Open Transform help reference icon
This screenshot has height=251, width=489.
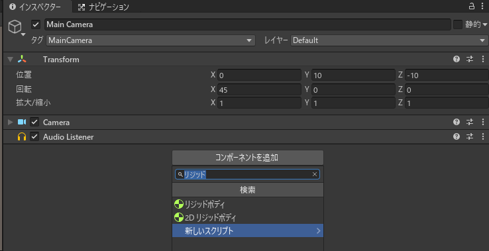[x=457, y=59]
